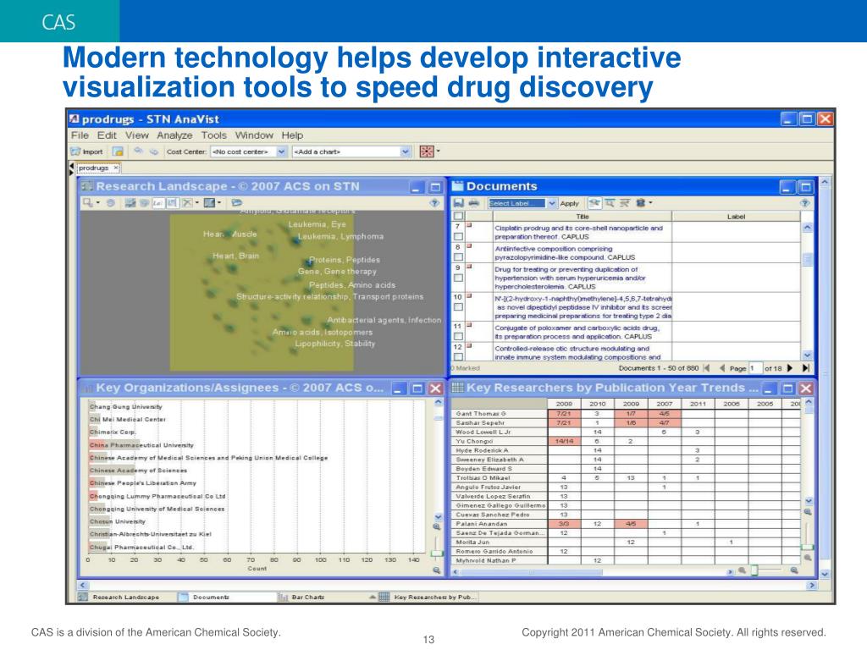Click the blue tag icon in Research Landscape toolbar
Viewport: 867px width, 650px height.
(237, 203)
